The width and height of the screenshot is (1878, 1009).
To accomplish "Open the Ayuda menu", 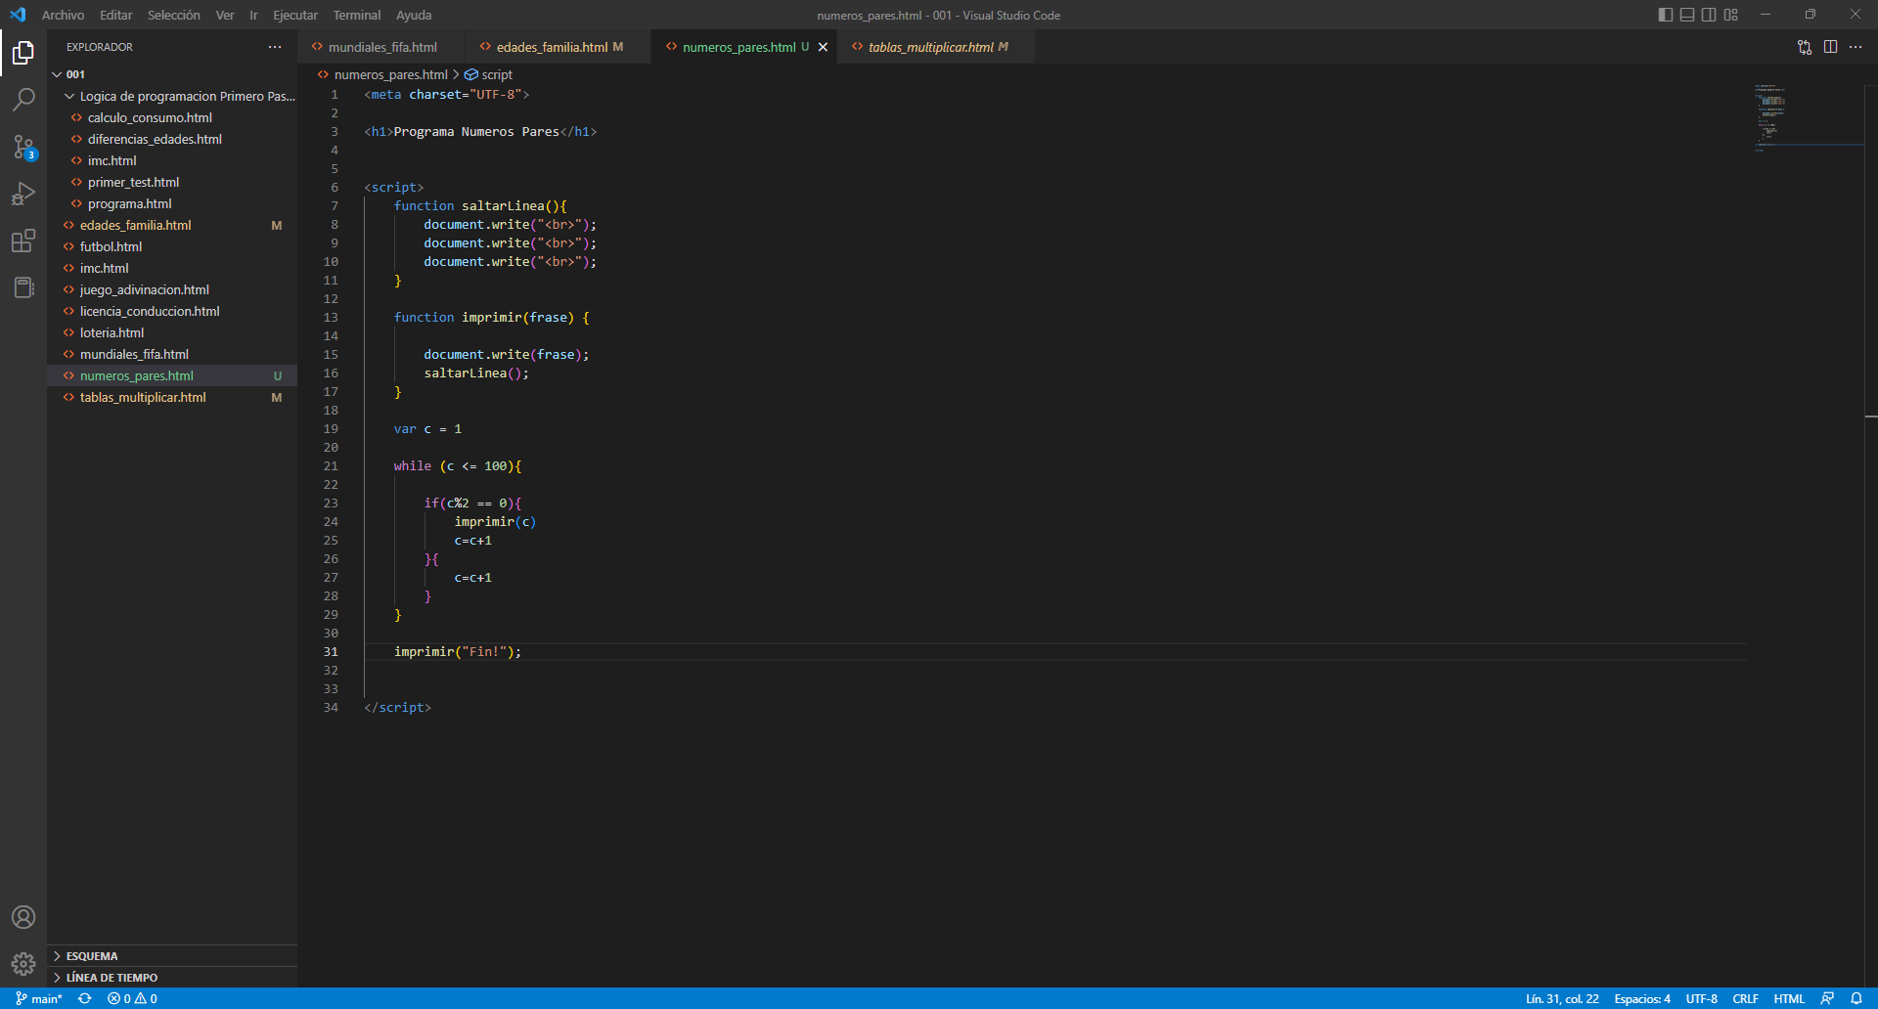I will pyautogui.click(x=414, y=15).
